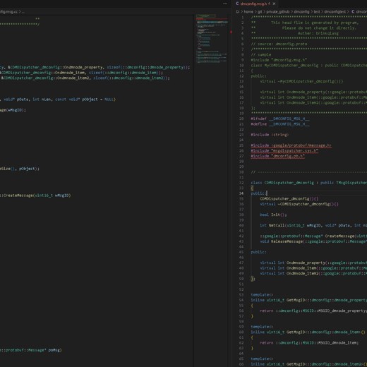Click the 'CDMDispatcher_dmconfig(){}' constructor on line 35
The image size is (367, 367).
[289, 199]
